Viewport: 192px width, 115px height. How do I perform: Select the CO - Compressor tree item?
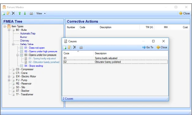[24, 69]
